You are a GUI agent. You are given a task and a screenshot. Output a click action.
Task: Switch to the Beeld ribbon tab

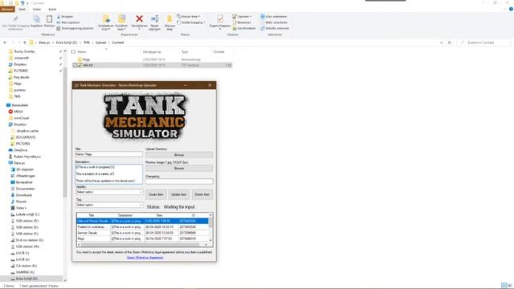52,9
